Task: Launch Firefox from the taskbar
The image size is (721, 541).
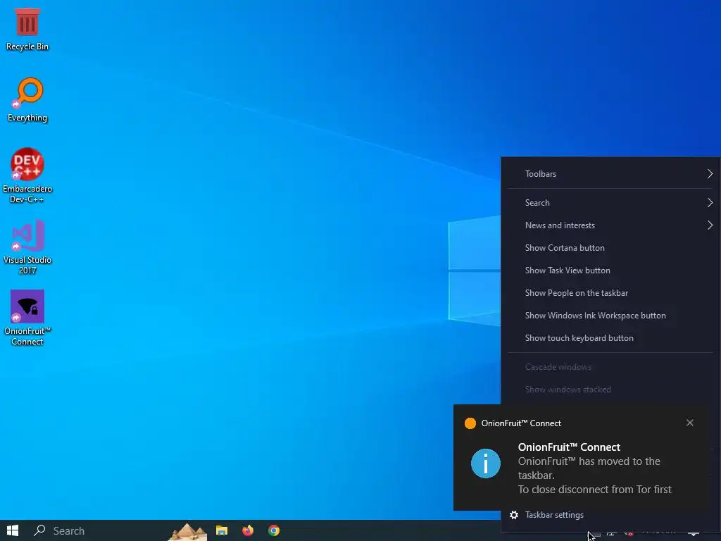Action: [248, 530]
